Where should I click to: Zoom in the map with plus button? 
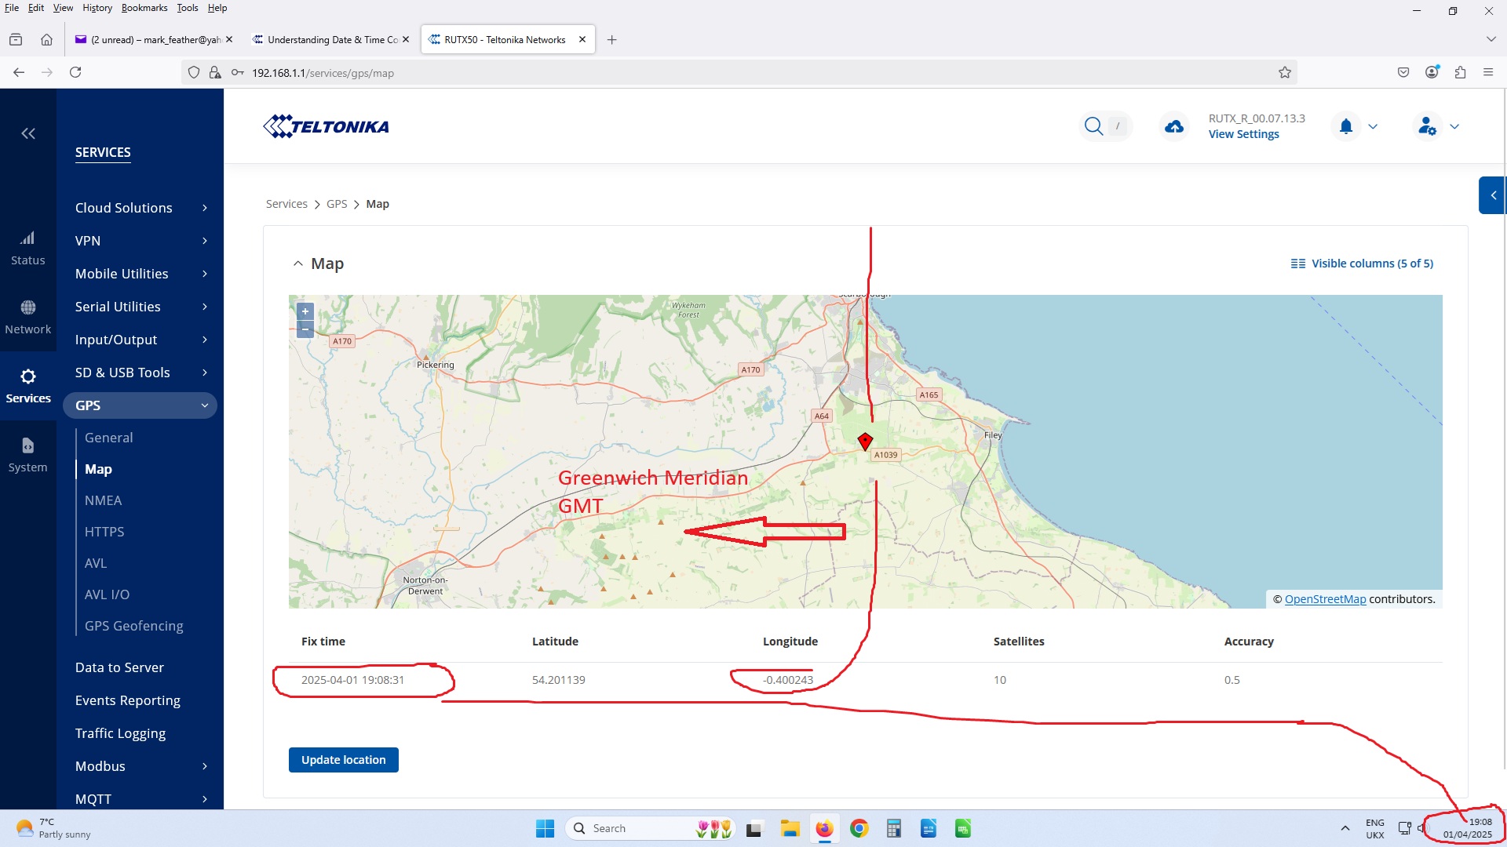(x=305, y=311)
